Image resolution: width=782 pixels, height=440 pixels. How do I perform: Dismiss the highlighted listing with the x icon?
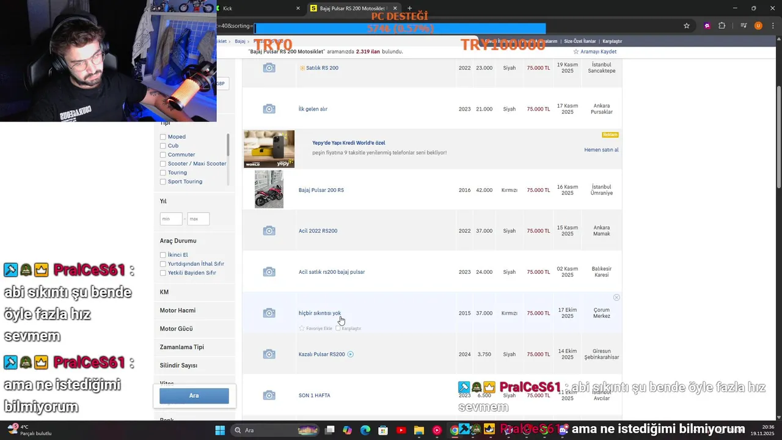pos(616,298)
